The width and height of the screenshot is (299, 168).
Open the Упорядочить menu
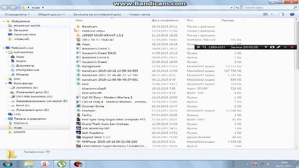click(x=17, y=14)
